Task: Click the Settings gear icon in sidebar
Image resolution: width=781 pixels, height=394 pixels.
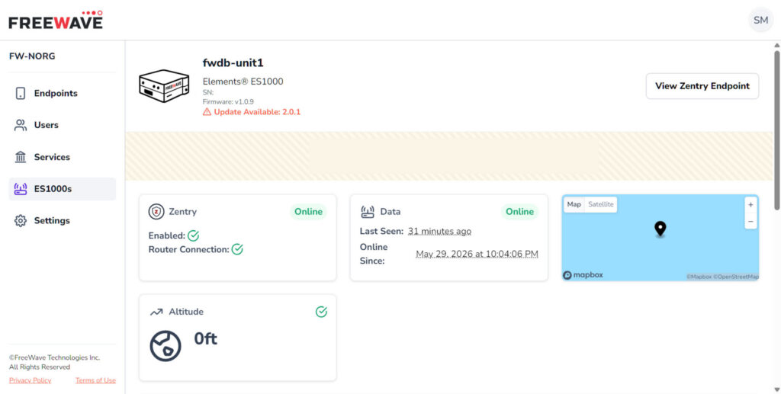Action: 21,220
